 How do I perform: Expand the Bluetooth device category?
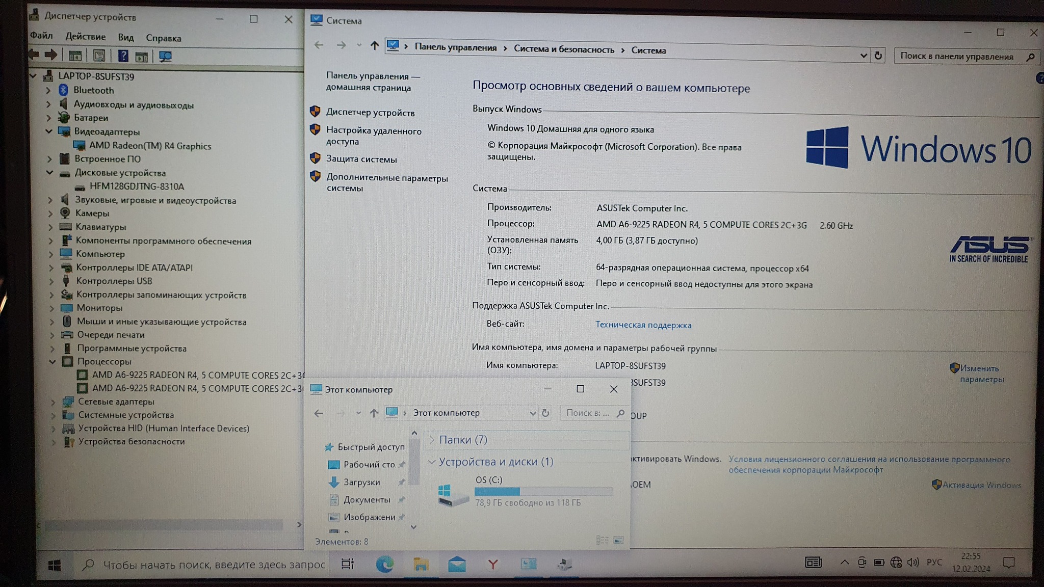(x=48, y=90)
